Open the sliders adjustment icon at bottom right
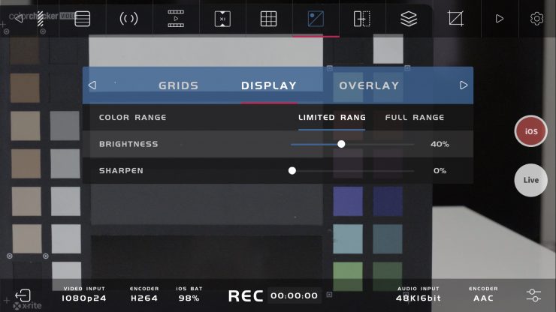Viewport: 556px width, 312px height. click(533, 295)
